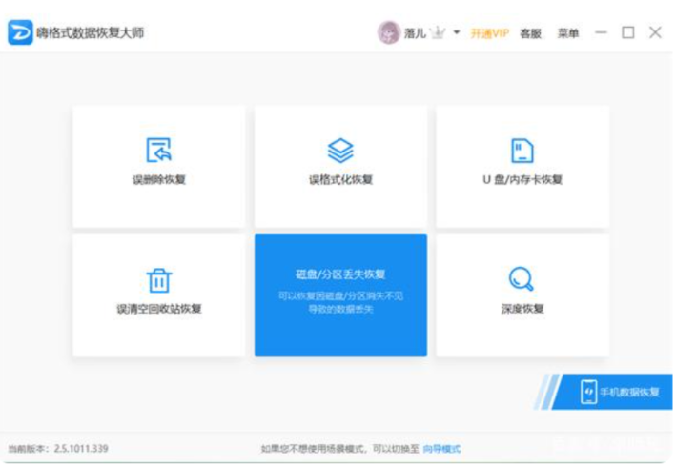Select the 误清空回收站恢复 label text
Image resolution: width=676 pixels, height=467 pixels.
(x=159, y=309)
